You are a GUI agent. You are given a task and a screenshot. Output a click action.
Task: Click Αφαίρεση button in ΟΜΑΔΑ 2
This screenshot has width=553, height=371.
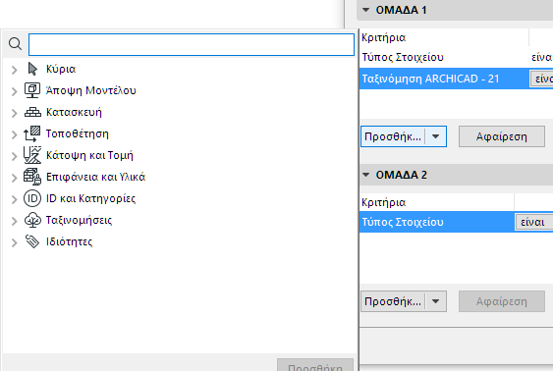502,301
